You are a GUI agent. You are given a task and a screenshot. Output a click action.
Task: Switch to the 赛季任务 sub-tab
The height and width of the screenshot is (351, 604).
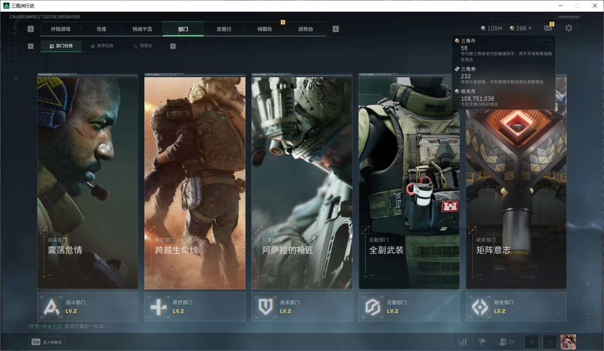click(x=102, y=46)
